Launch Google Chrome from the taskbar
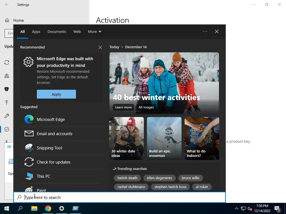286x214 pixels. pyautogui.click(x=48, y=208)
